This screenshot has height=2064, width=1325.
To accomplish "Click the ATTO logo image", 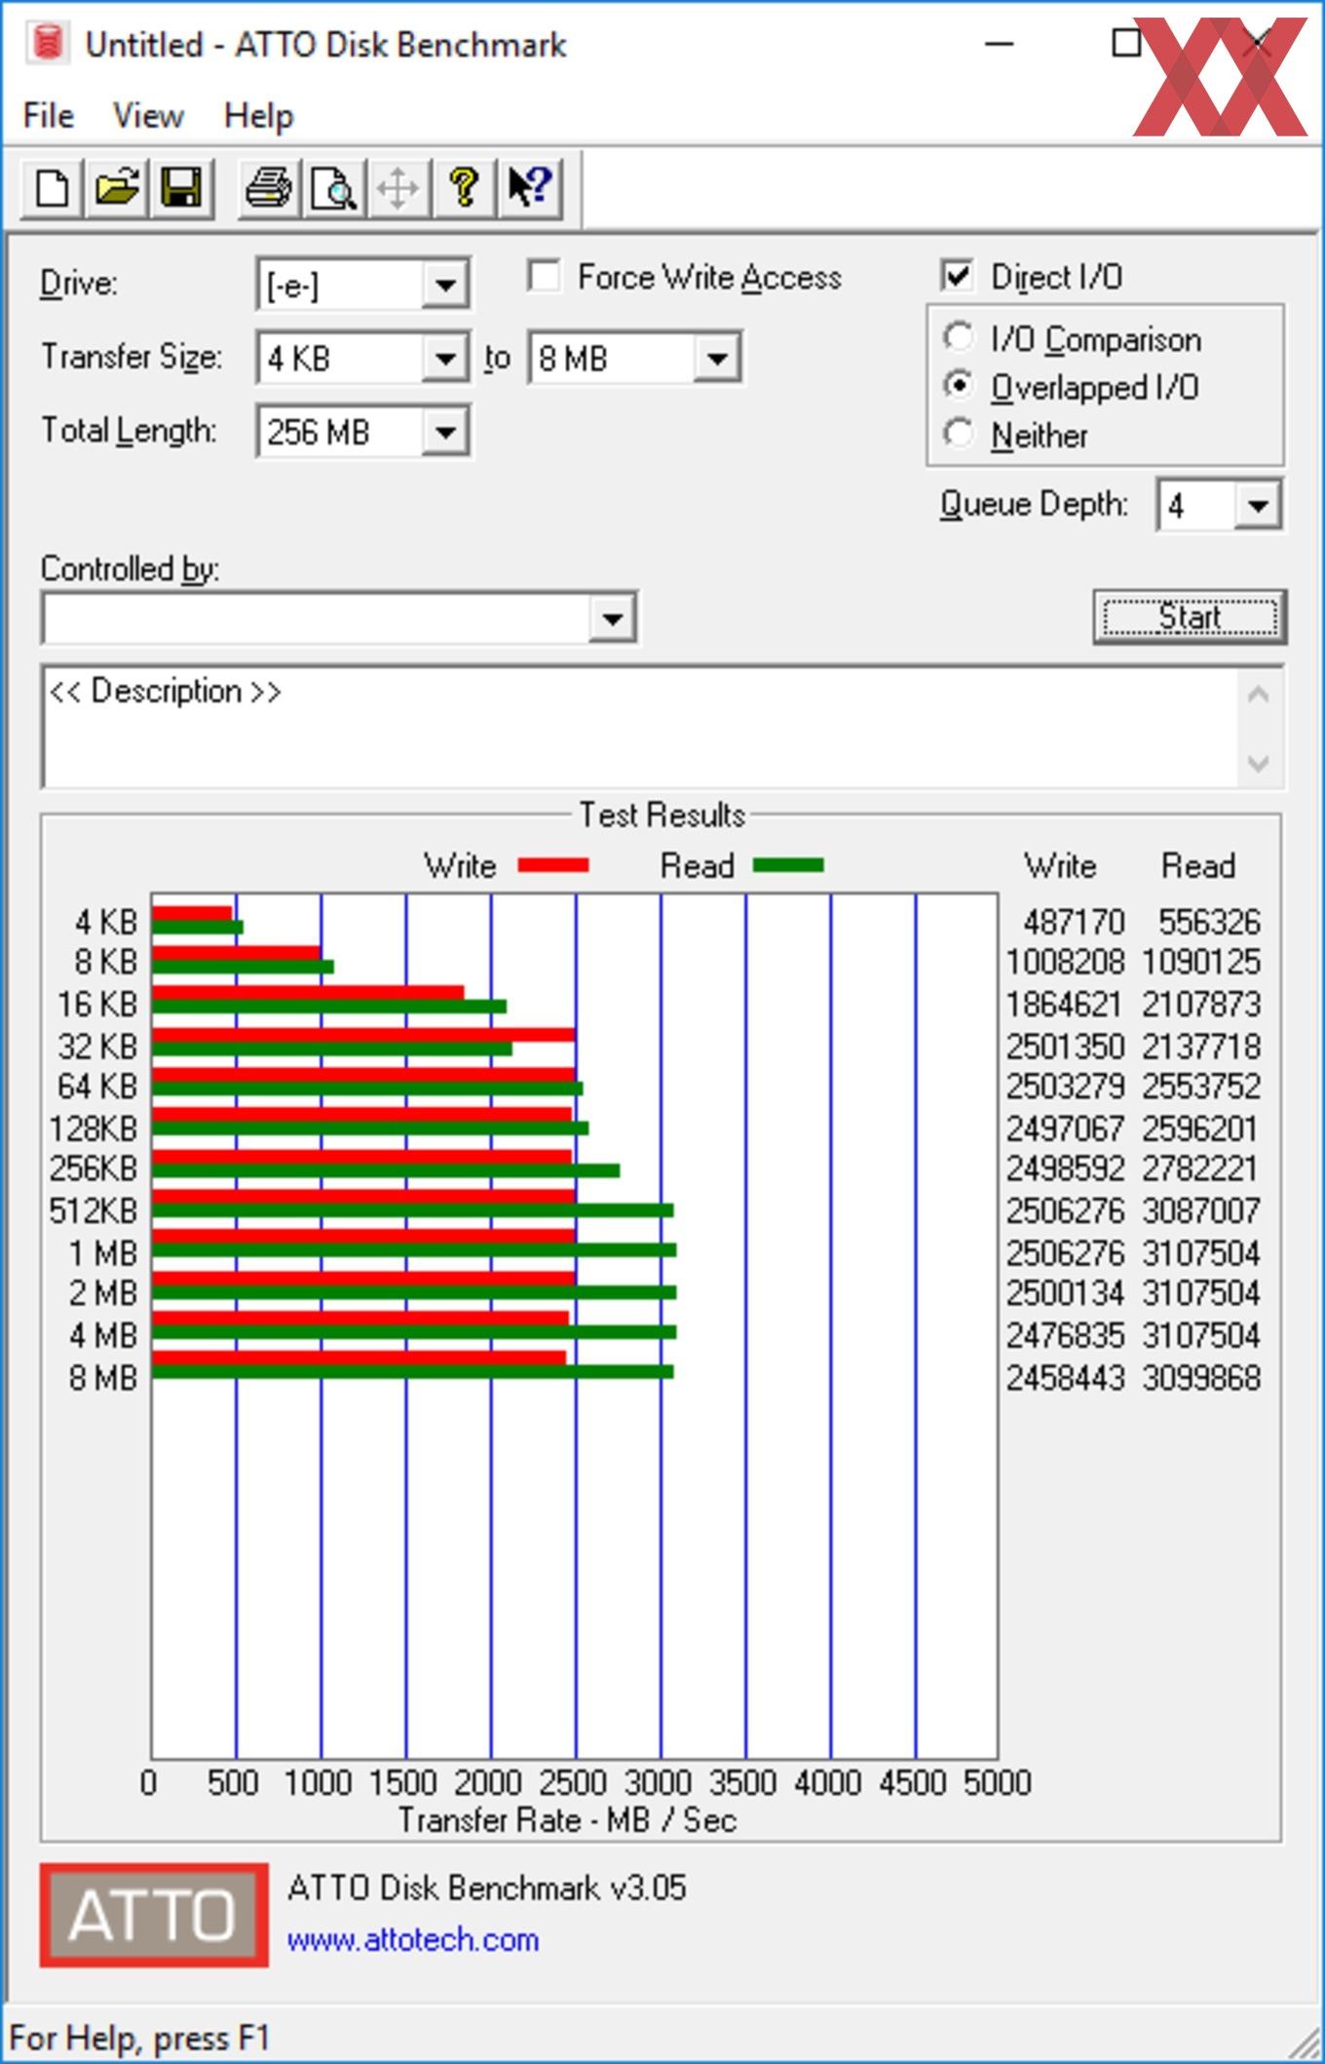I will 154,1914.
